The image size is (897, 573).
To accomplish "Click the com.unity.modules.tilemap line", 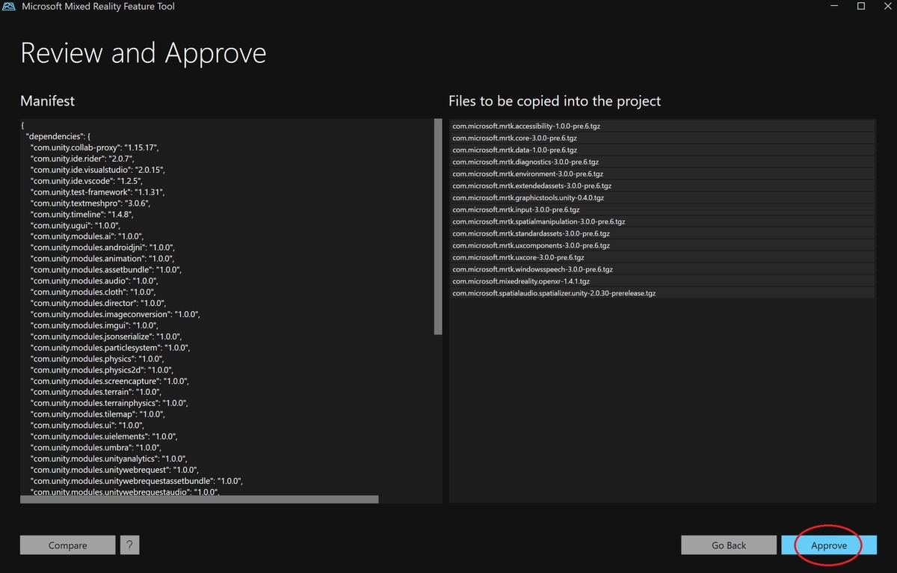I will (x=98, y=414).
